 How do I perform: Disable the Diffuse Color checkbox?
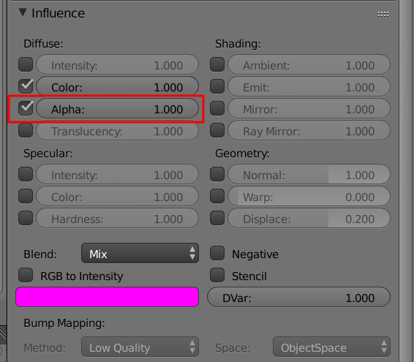pos(26,86)
